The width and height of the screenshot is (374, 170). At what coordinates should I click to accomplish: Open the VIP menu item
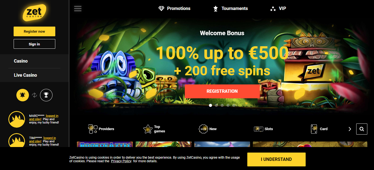pos(278,9)
